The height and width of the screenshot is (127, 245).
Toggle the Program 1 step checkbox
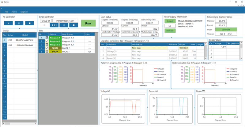tap(47, 38)
